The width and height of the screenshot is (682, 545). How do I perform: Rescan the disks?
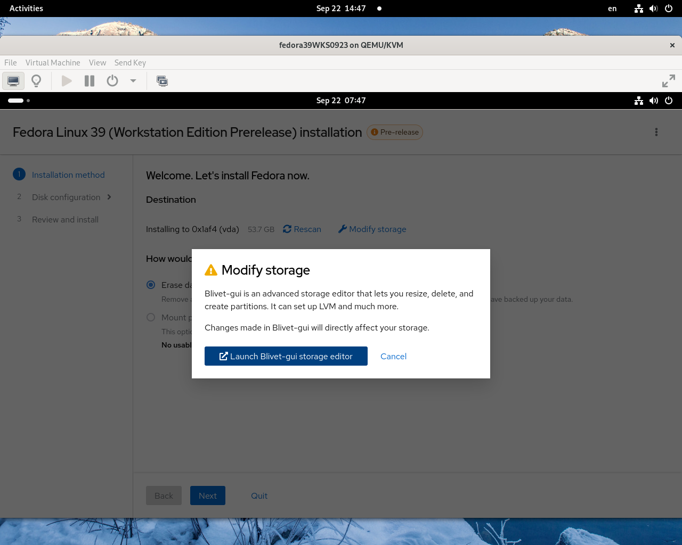point(302,229)
